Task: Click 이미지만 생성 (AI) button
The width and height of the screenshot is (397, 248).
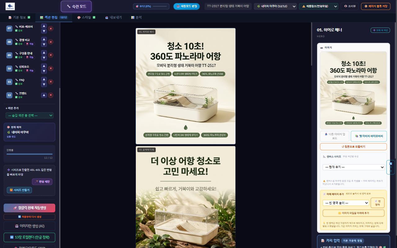Action: pos(29,226)
